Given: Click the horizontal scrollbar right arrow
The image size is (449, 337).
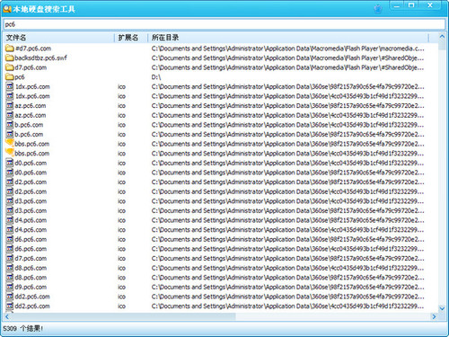Looking at the screenshot, I should [x=434, y=316].
